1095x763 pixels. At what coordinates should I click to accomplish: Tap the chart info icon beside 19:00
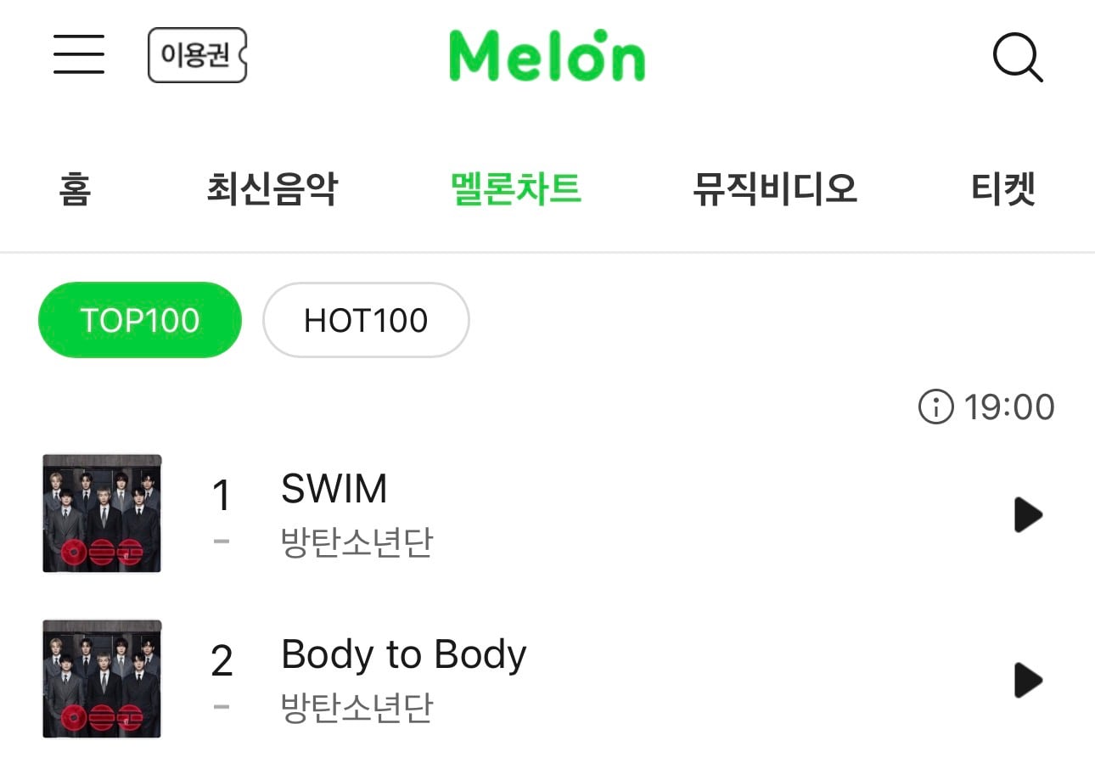[936, 407]
